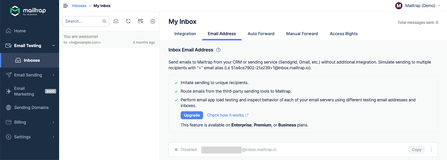Switch to the Integration tab
This screenshot has width=447, height=160.
(185, 34)
